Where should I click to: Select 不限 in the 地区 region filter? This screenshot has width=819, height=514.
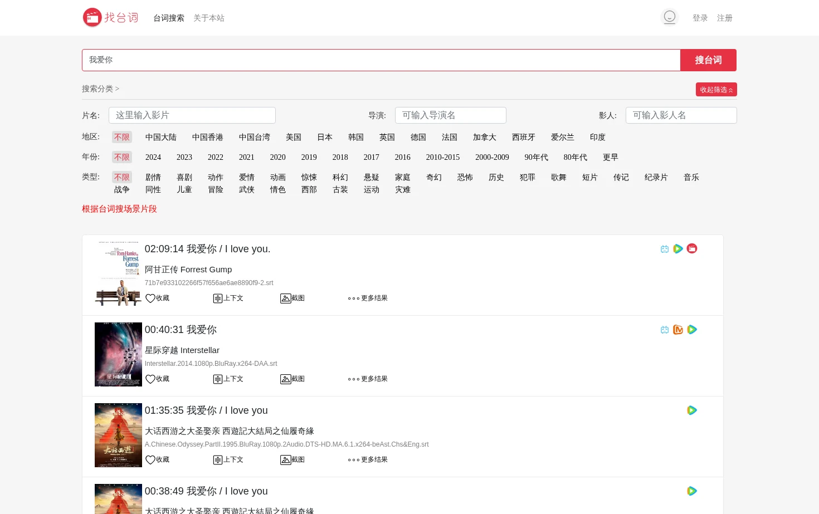click(122, 137)
